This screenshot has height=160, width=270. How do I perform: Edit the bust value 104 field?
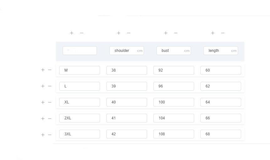click(174, 118)
